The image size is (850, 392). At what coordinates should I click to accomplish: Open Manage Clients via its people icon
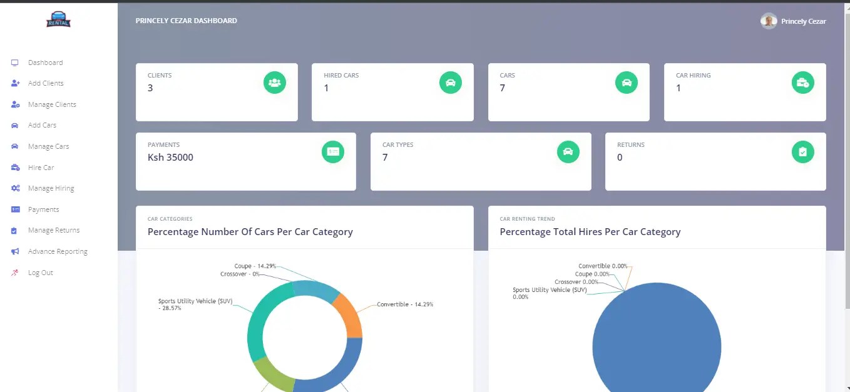(x=14, y=104)
